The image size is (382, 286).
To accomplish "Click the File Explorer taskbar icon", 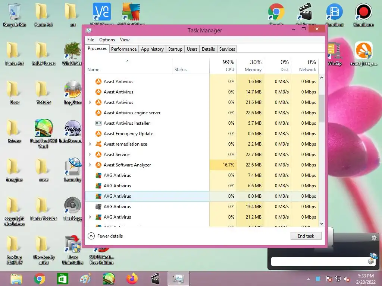I will coord(16,279).
